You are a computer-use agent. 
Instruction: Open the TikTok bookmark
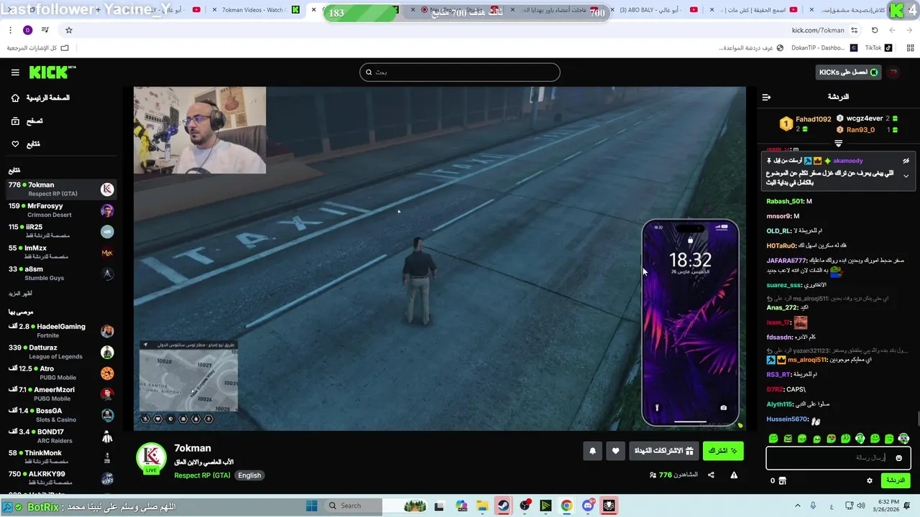878,48
